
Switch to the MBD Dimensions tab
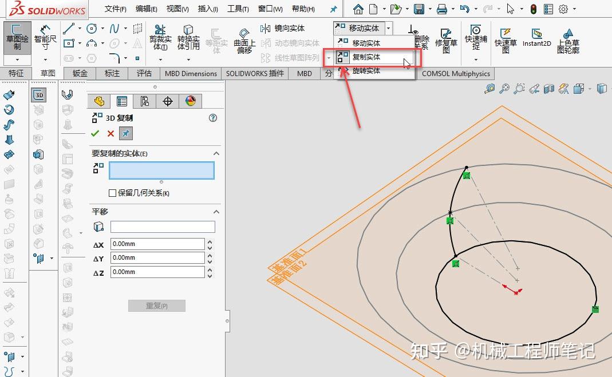[191, 73]
